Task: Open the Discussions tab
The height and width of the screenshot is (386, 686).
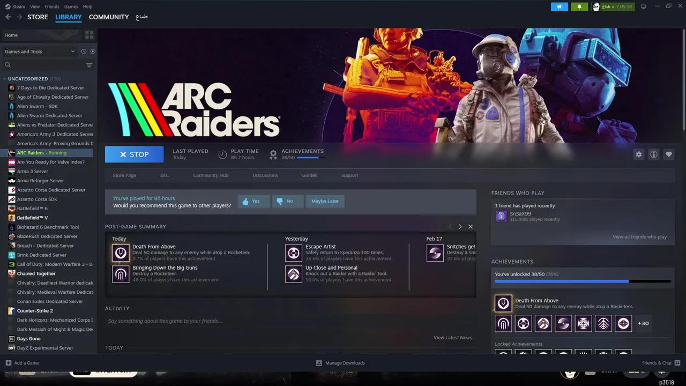Action: [265, 175]
